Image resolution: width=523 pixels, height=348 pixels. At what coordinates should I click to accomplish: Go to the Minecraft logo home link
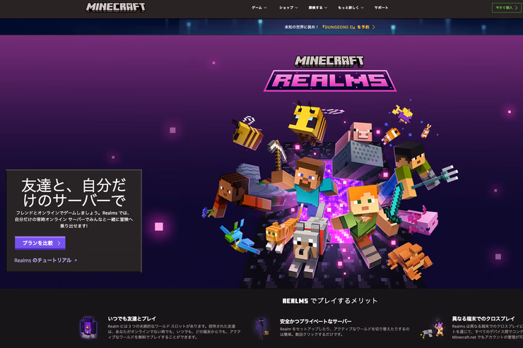[x=115, y=7]
